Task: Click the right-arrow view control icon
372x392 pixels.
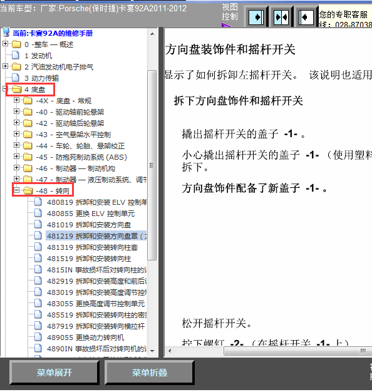Action: tap(257, 18)
